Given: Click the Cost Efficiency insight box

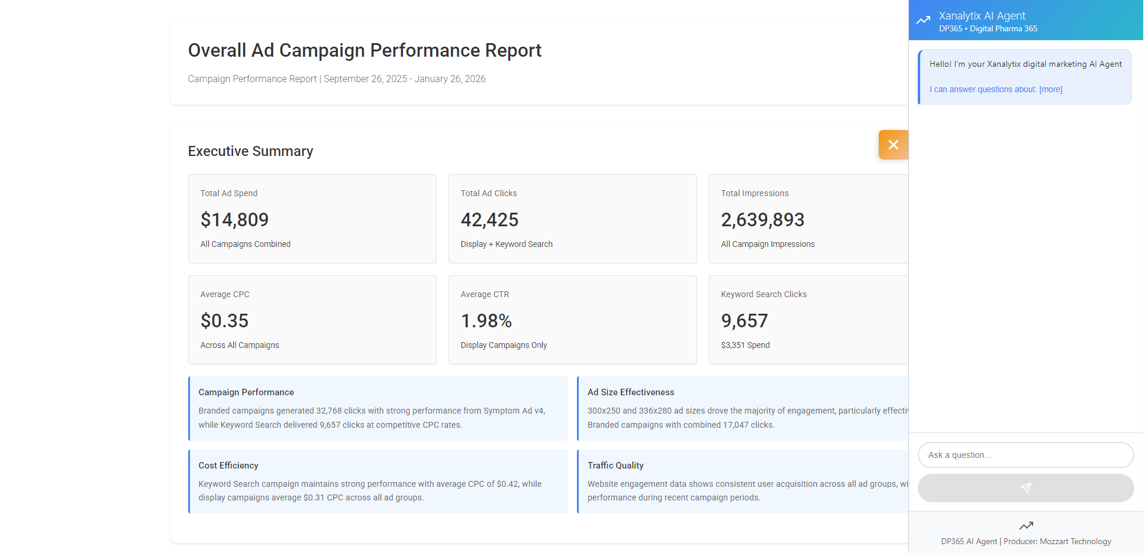Looking at the screenshot, I should [x=378, y=482].
